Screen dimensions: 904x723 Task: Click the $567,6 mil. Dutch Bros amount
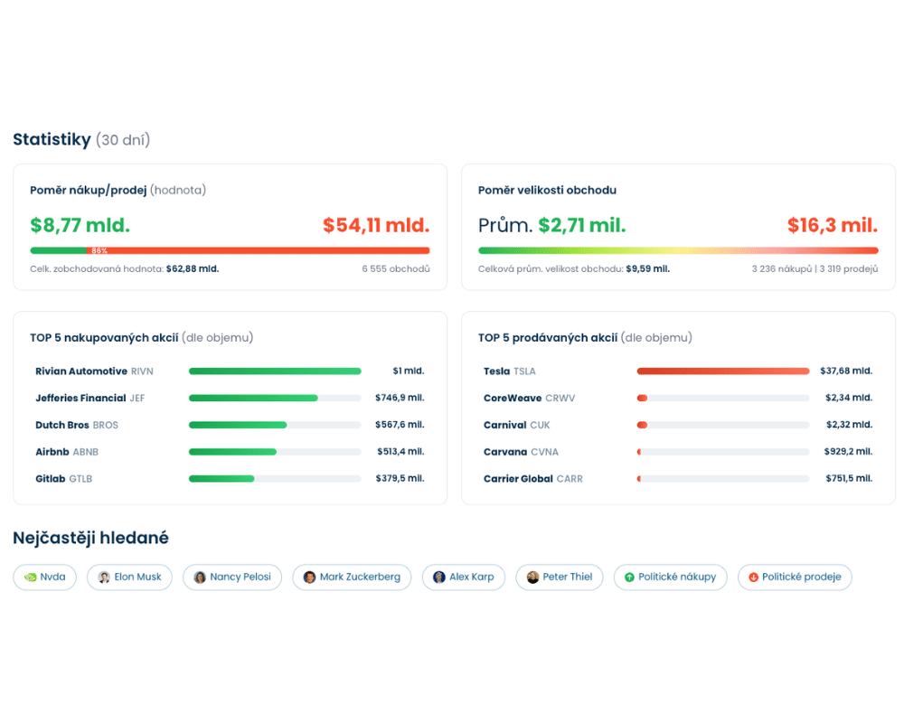pos(400,425)
